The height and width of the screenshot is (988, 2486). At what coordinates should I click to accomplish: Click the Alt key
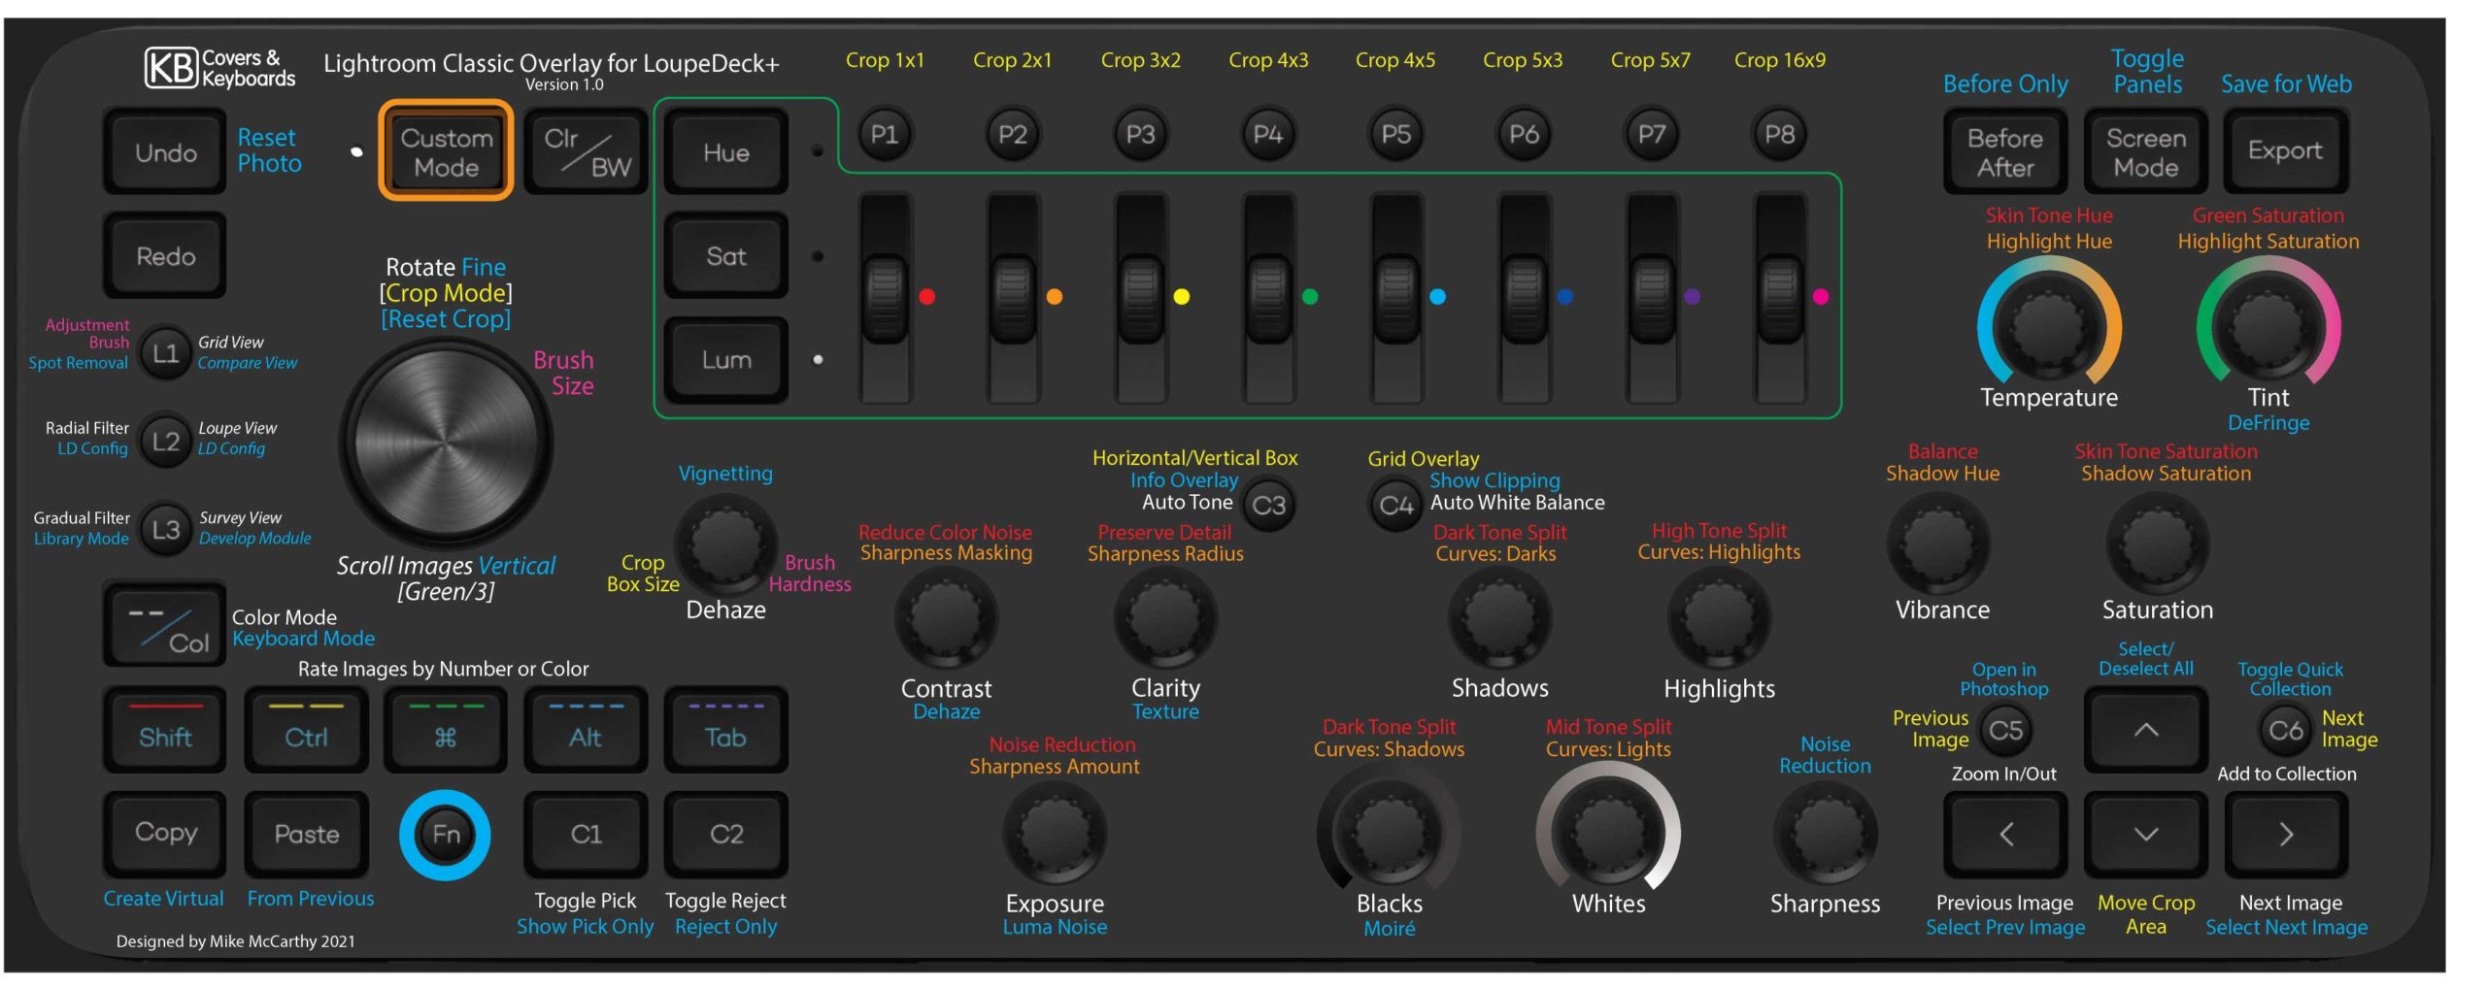pyautogui.click(x=586, y=730)
